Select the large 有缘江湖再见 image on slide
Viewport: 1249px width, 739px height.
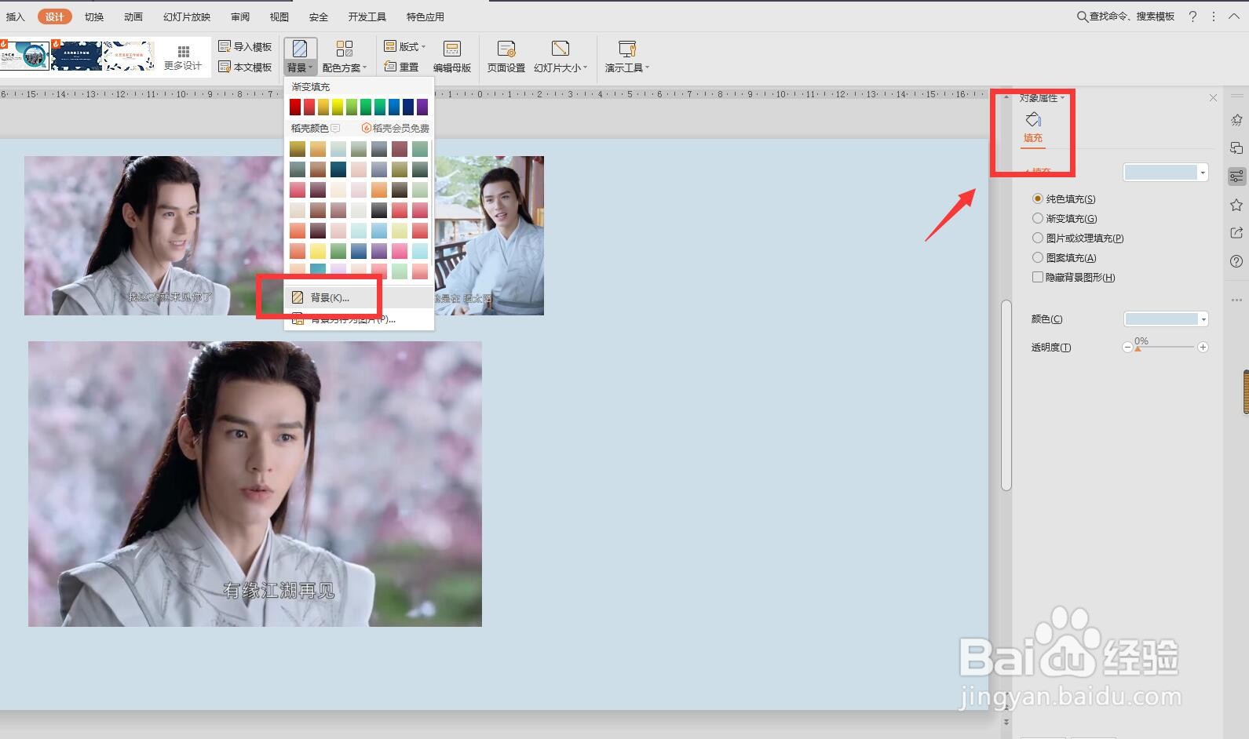tap(255, 483)
